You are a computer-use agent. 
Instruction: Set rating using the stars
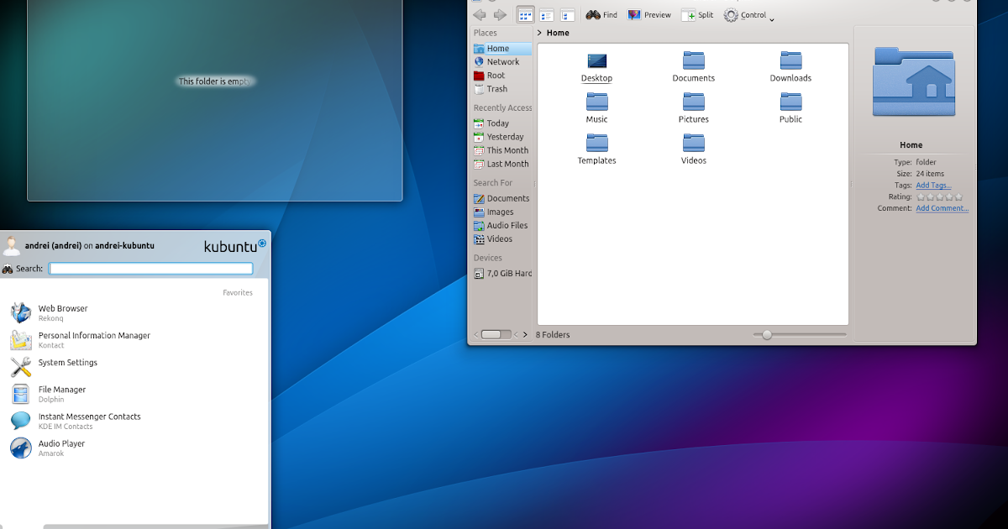point(939,196)
